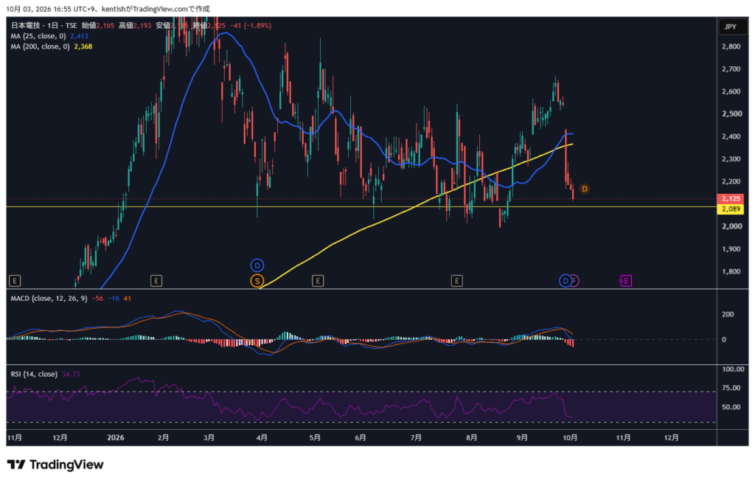Click the 7月 label on time axis
755x483 pixels.
[x=416, y=438]
